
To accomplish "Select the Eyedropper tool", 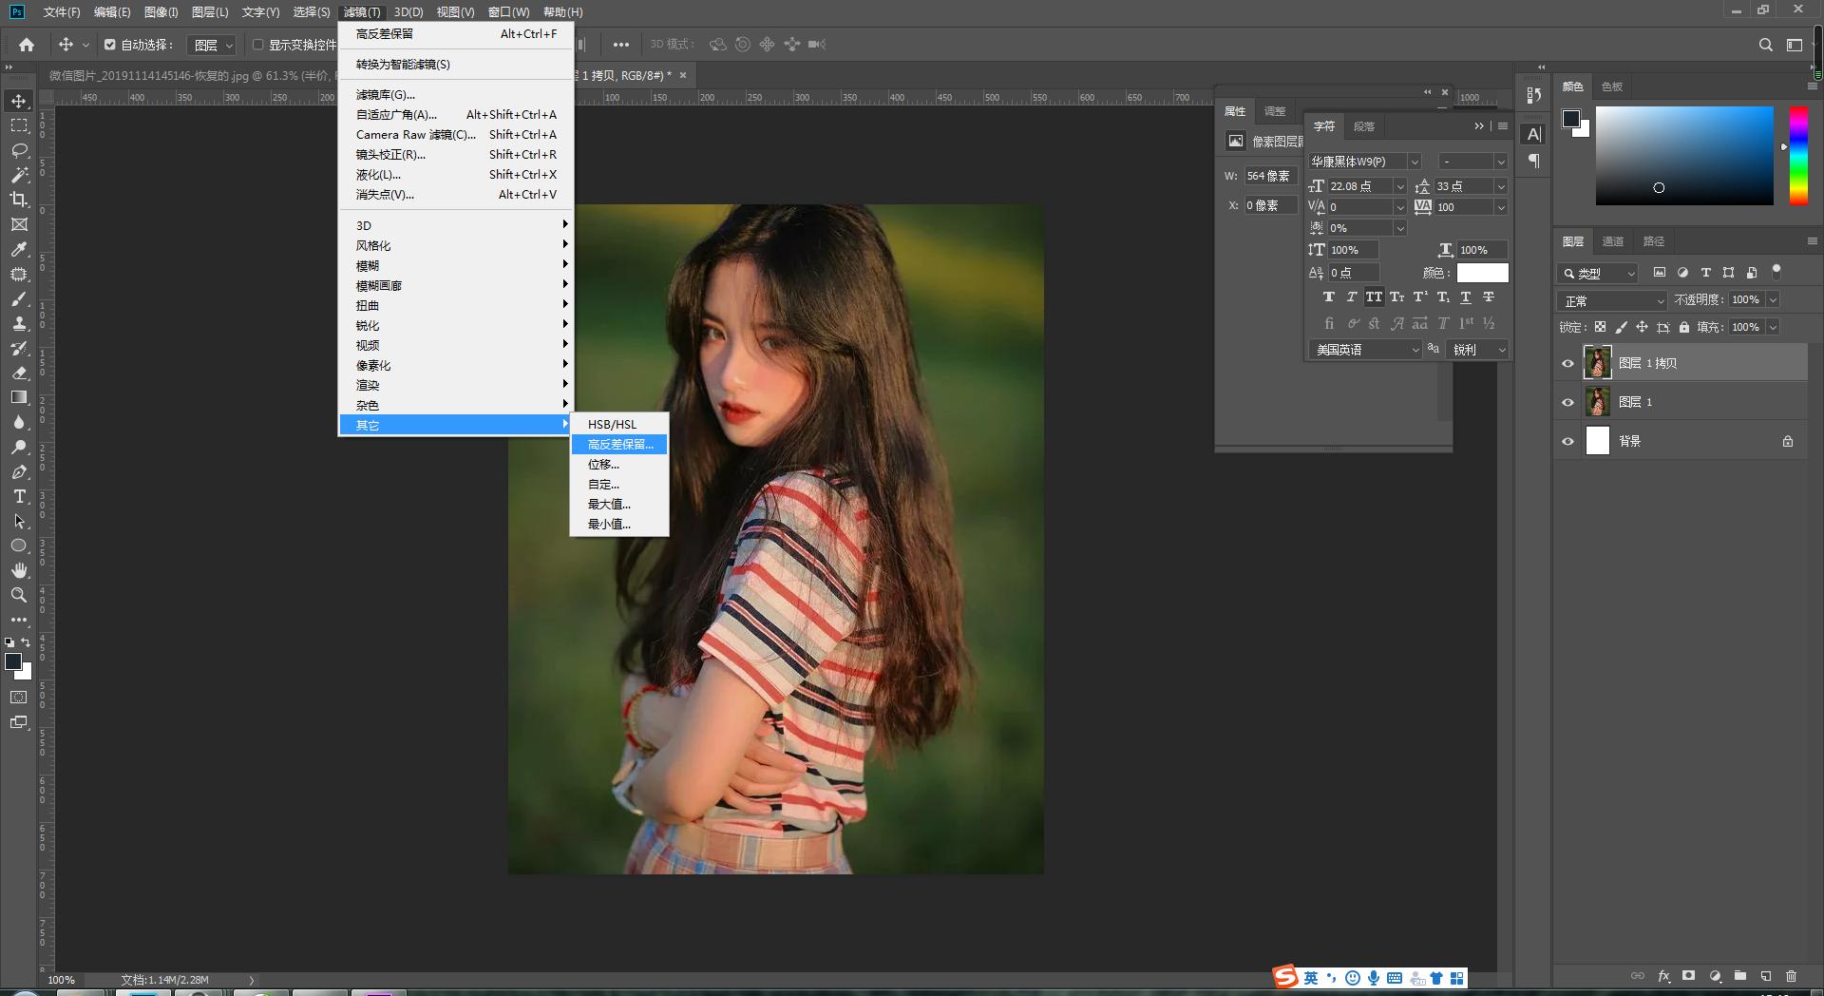I will click(19, 249).
